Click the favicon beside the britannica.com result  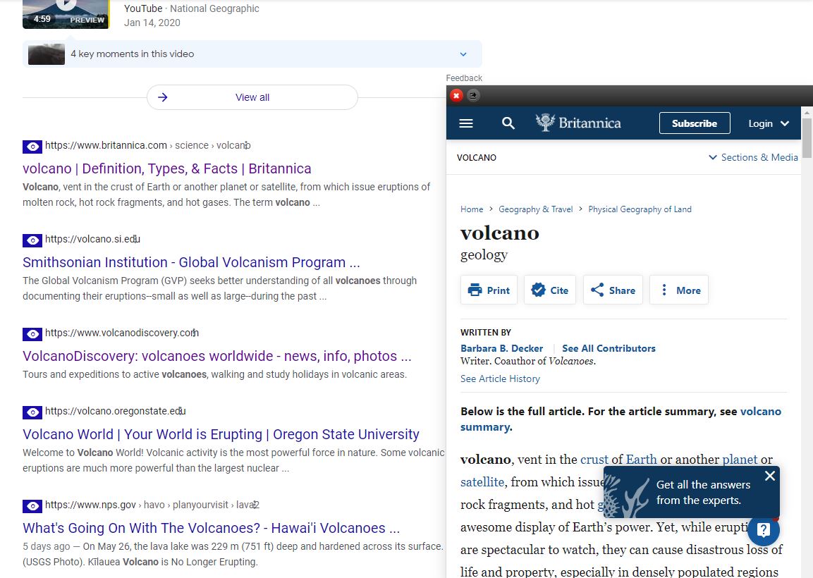coord(32,147)
